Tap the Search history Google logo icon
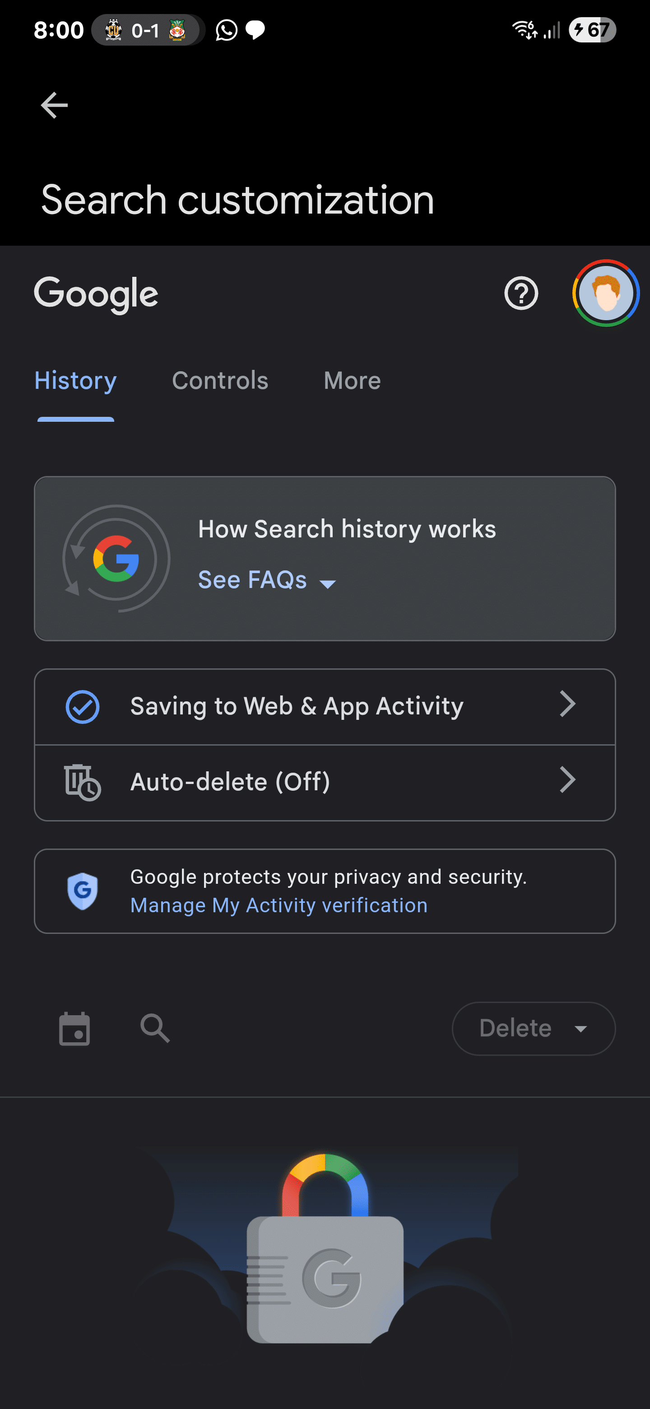The height and width of the screenshot is (1409, 650). (116, 559)
